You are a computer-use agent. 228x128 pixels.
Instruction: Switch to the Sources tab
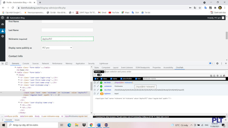pyautogui.click(x=35, y=63)
